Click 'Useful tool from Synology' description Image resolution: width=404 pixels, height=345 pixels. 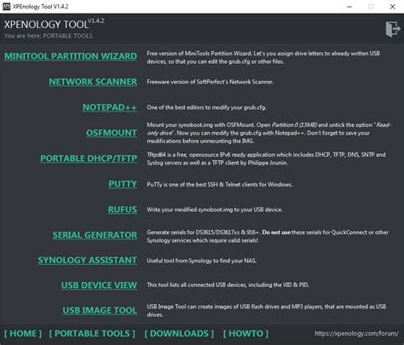[201, 261]
